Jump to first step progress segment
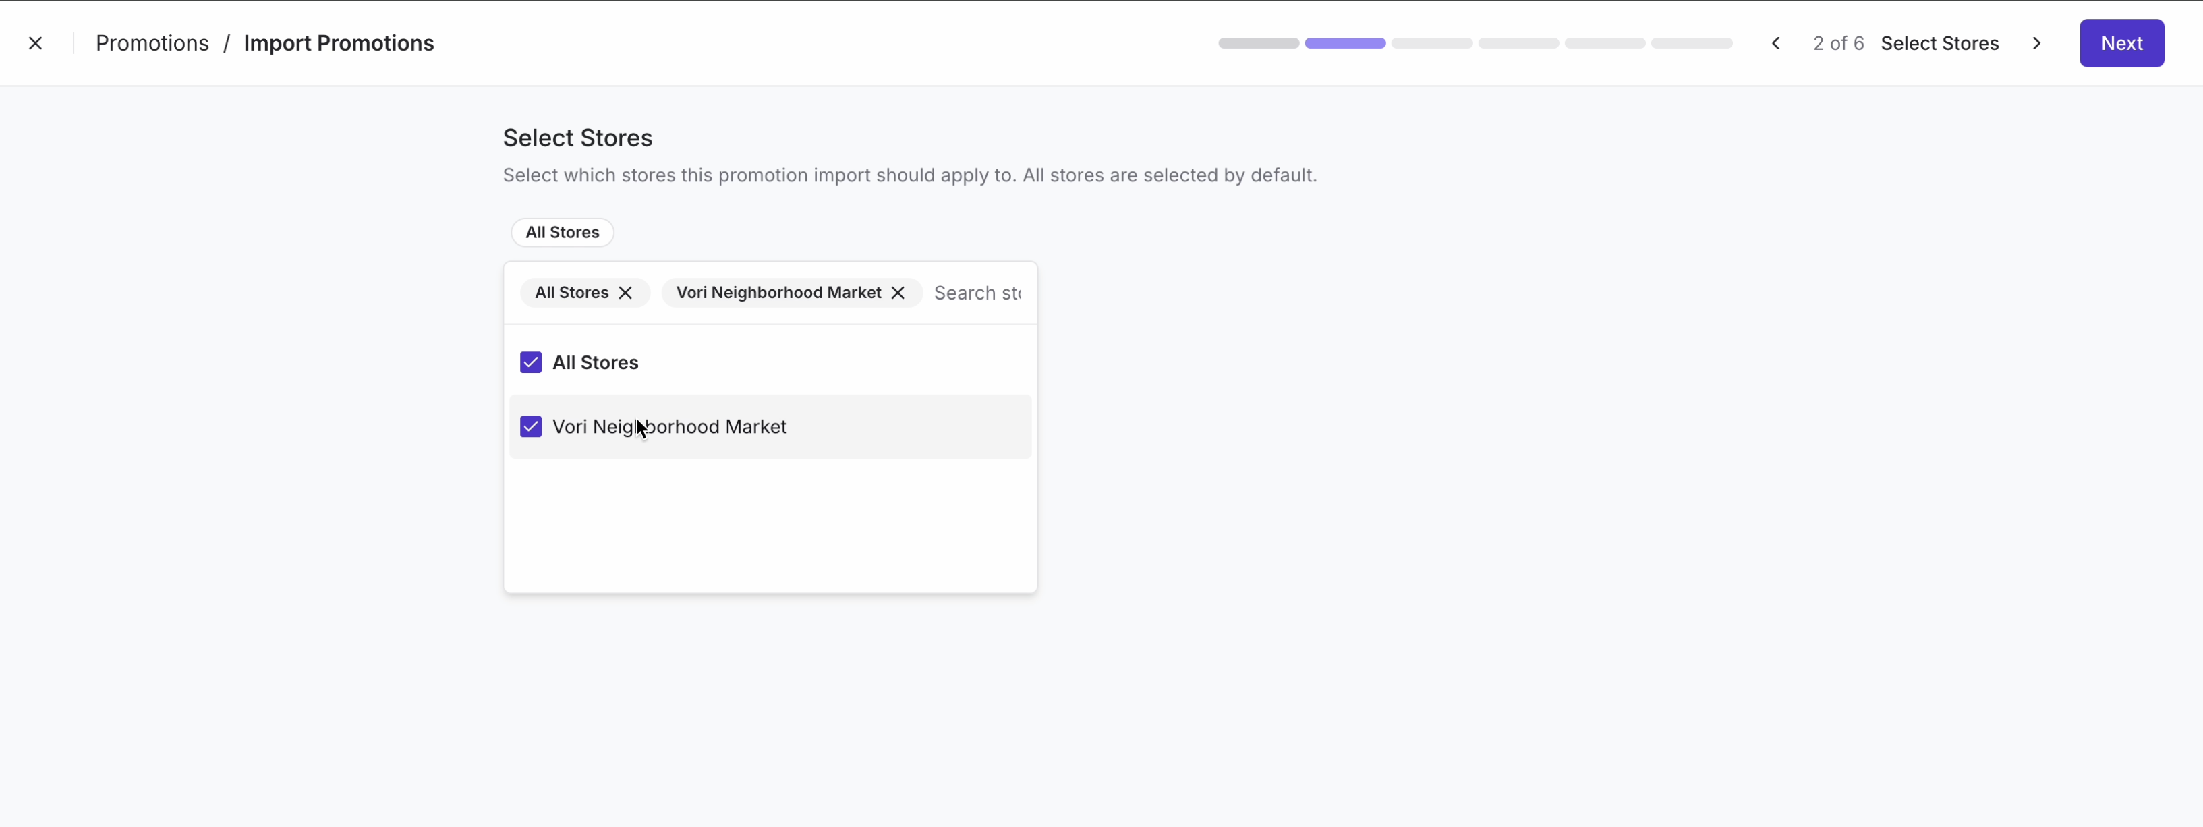 pyautogui.click(x=1258, y=44)
